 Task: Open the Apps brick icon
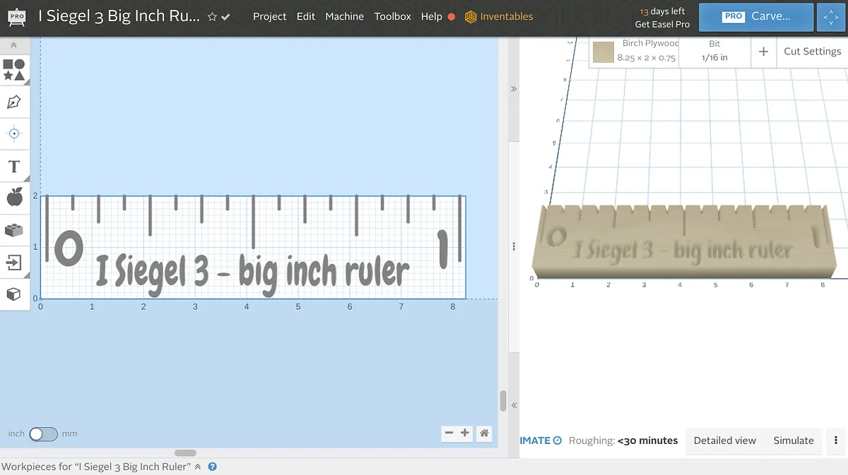14,230
